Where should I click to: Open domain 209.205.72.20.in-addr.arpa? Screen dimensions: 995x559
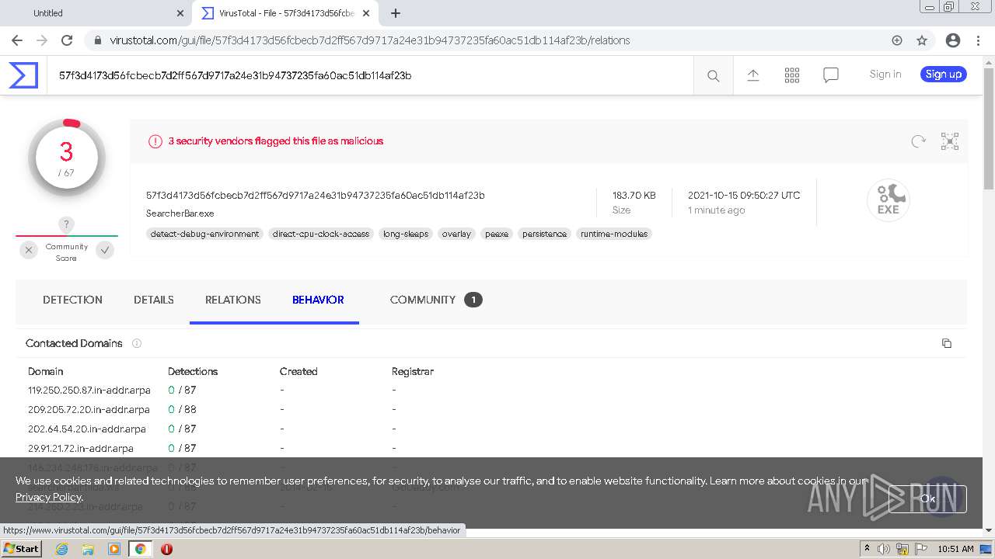(89, 409)
